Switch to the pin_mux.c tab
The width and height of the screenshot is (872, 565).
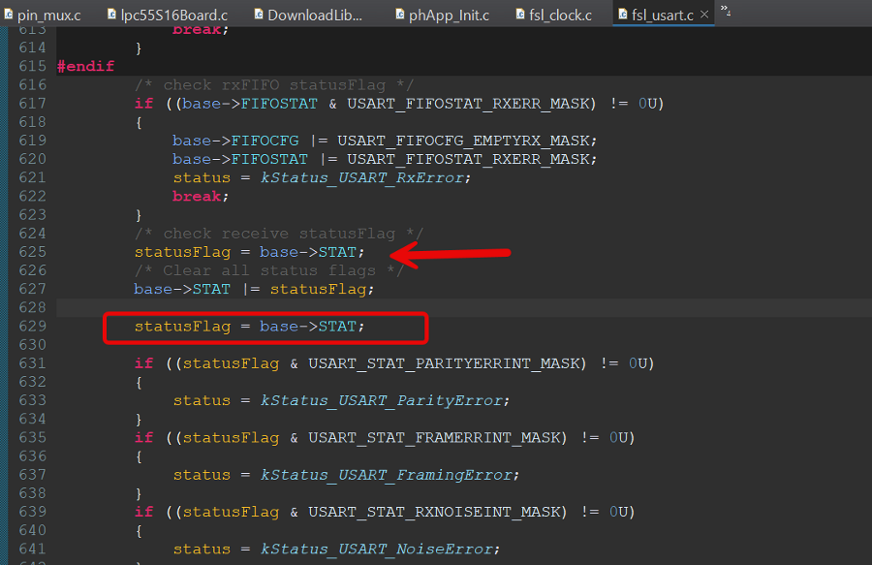click(43, 15)
